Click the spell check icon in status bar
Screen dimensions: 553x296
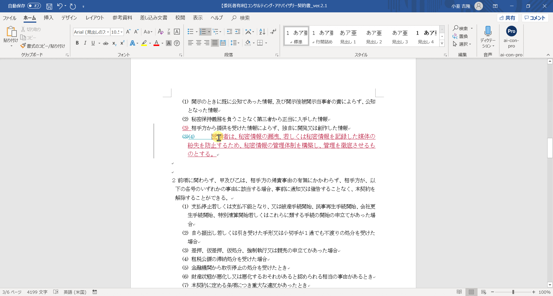[56, 292]
